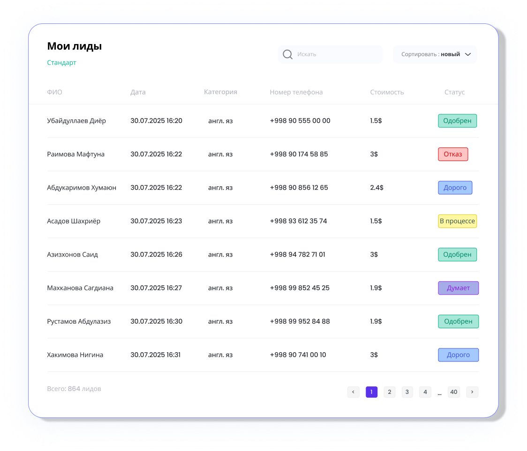
Task: Sort by the Дата column header
Action: (x=138, y=92)
